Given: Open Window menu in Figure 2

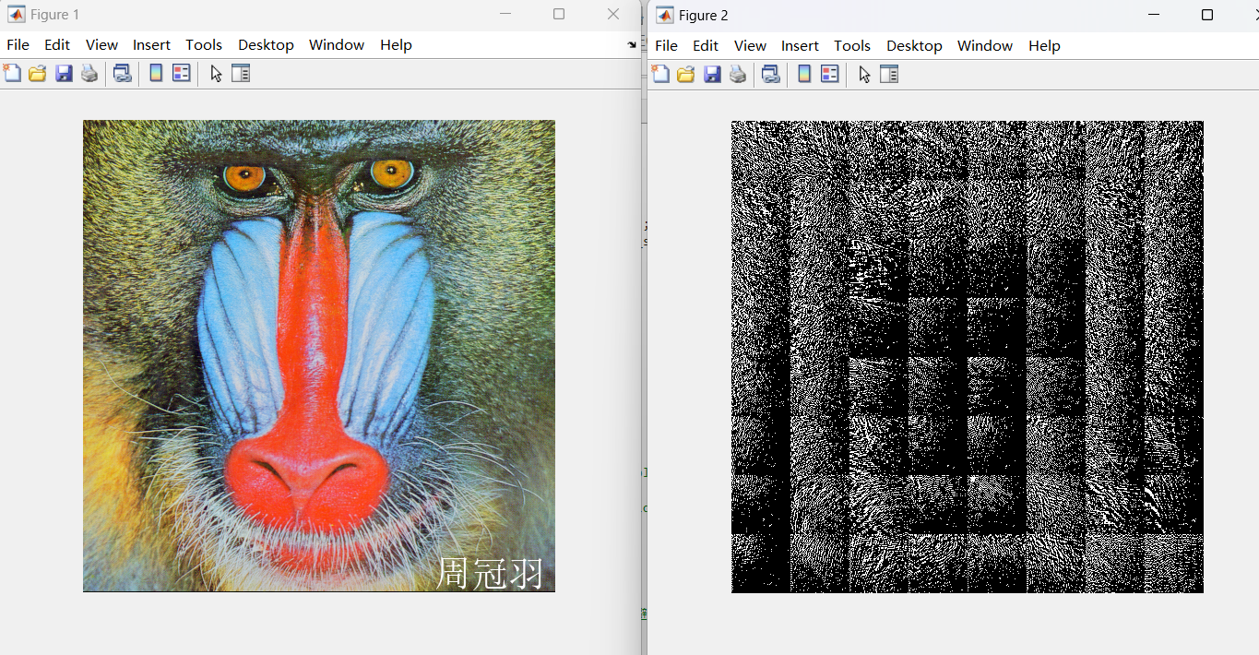Looking at the screenshot, I should coord(985,45).
